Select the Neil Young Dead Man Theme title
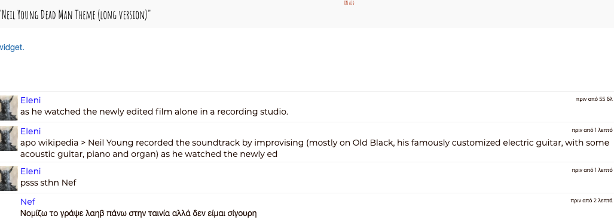Screen dimensions: 614x219 75,16
